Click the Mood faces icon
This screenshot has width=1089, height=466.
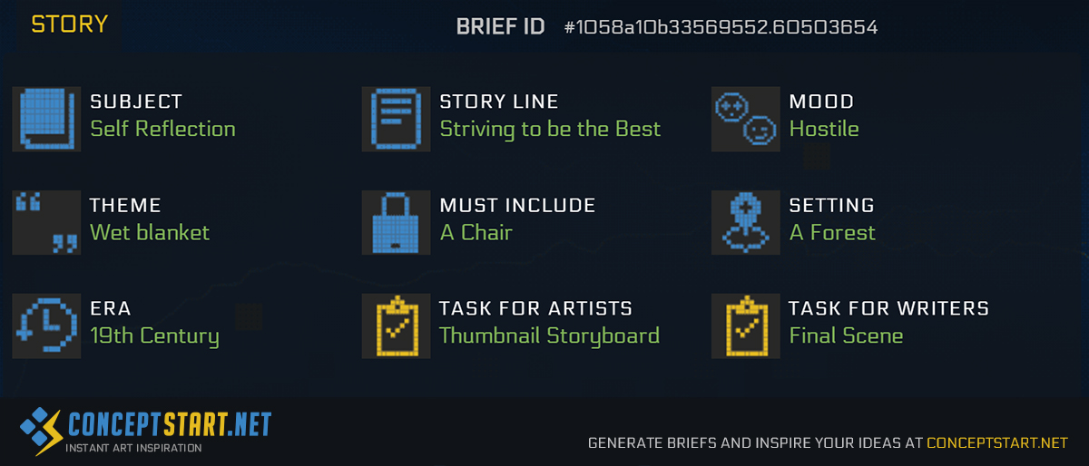[x=746, y=119]
